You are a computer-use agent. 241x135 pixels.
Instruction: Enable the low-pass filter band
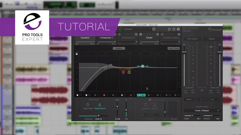(175, 95)
